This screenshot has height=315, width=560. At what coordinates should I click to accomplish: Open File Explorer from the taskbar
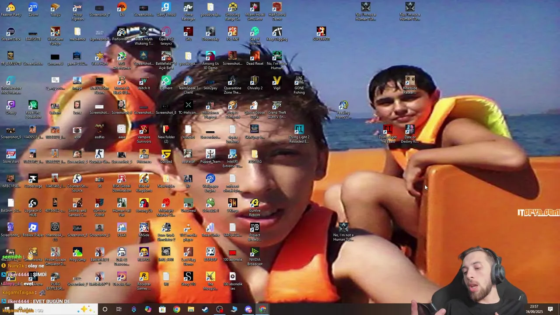point(191,309)
